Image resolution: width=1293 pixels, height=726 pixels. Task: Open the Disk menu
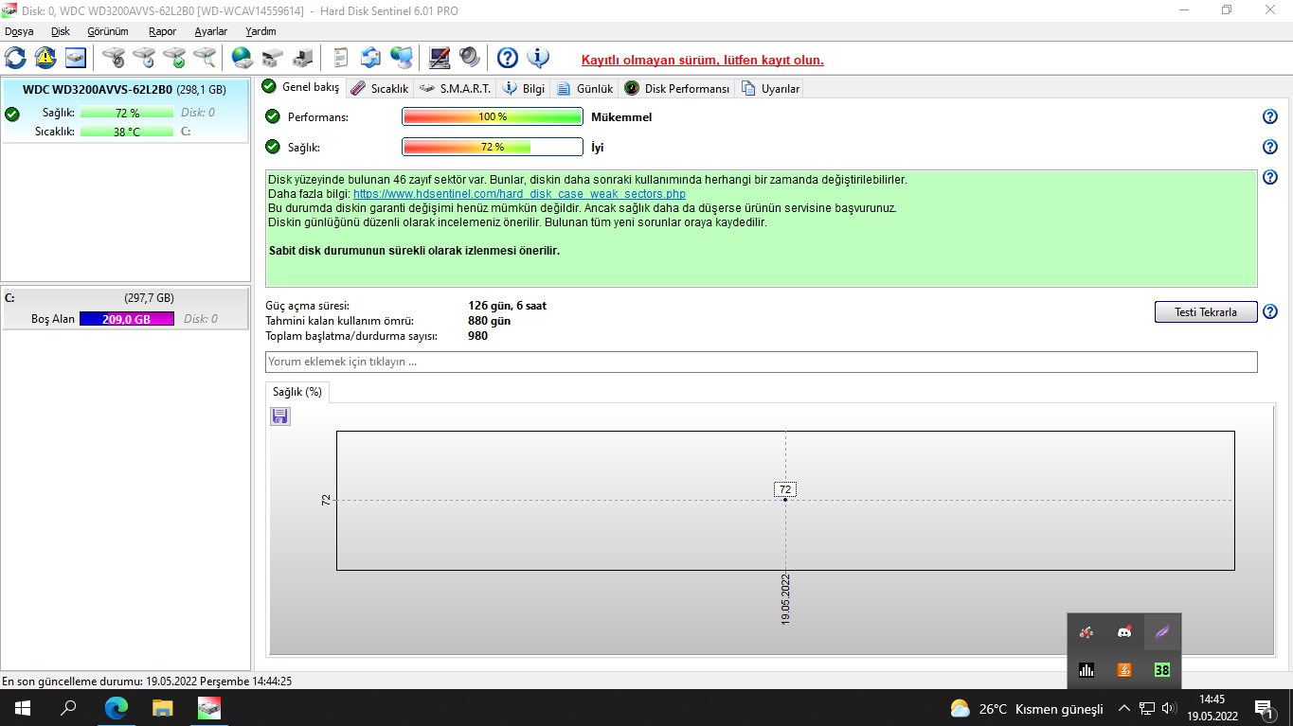click(61, 31)
